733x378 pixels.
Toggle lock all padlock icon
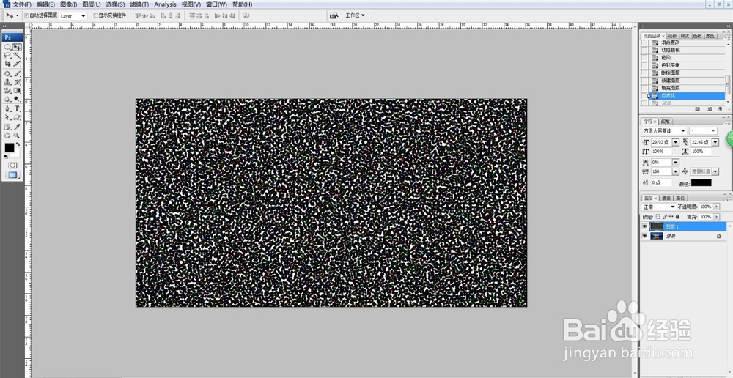677,216
